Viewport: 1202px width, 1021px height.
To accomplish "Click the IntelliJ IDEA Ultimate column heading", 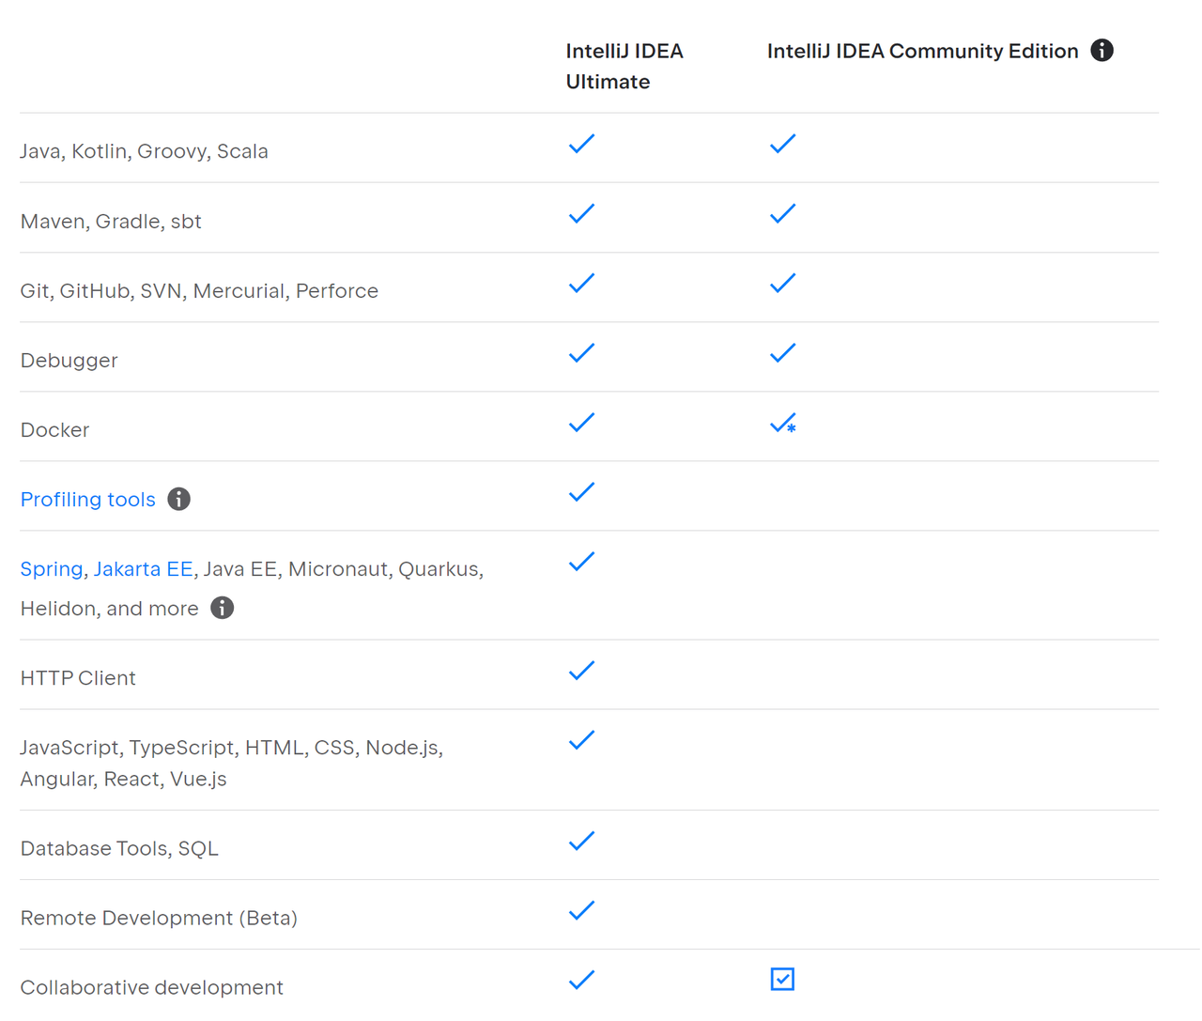I will point(624,66).
